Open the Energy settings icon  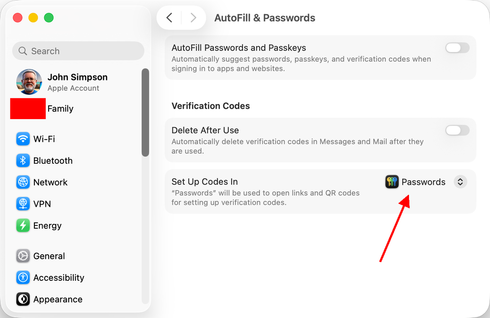23,226
